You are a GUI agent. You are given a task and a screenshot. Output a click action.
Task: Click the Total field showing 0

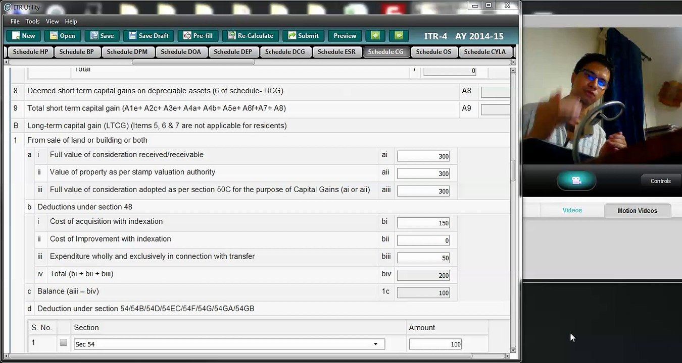click(x=450, y=71)
